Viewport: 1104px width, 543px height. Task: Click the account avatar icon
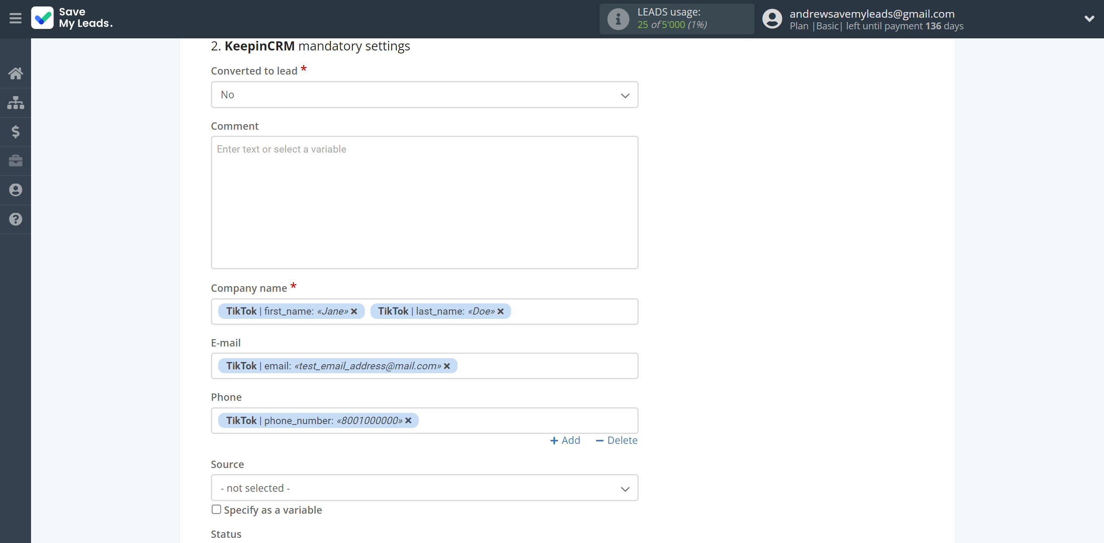click(x=772, y=19)
